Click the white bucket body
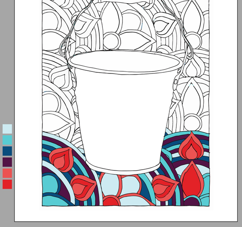Image resolution: width=242 pixels, height=227 pixels. point(123,120)
